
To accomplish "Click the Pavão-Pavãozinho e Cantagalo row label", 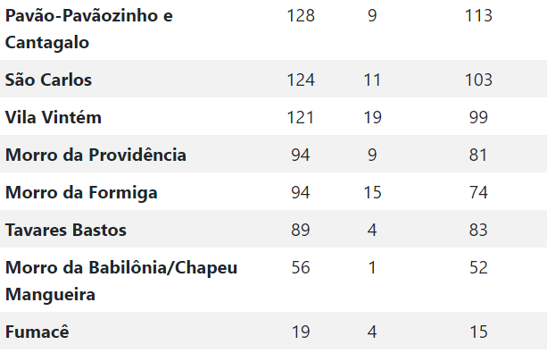I will [89, 29].
